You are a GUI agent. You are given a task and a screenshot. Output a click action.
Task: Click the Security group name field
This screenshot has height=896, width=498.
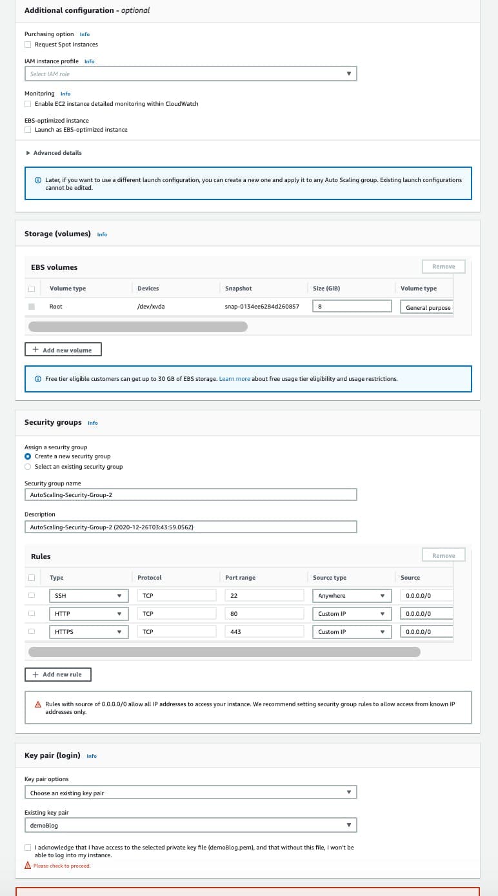tap(191, 494)
